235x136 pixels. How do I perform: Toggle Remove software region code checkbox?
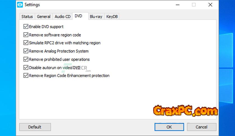(26, 35)
